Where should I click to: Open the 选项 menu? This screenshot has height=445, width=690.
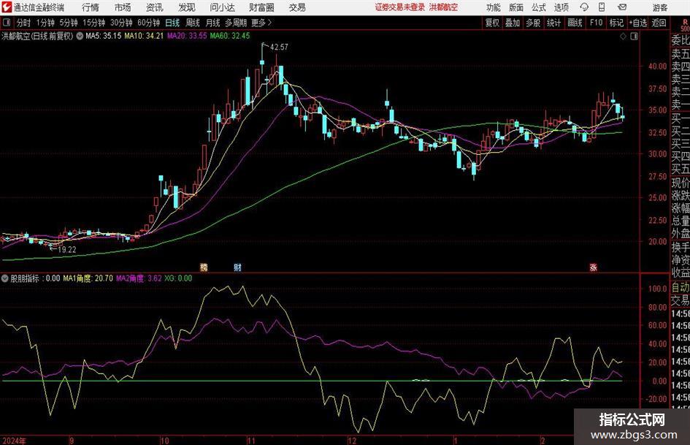[x=561, y=7]
